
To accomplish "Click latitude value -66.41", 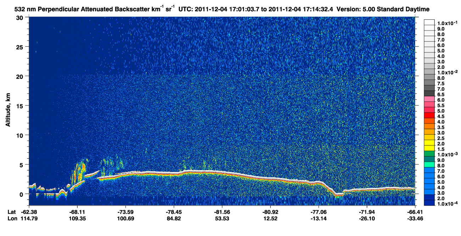I will (x=415, y=212).
